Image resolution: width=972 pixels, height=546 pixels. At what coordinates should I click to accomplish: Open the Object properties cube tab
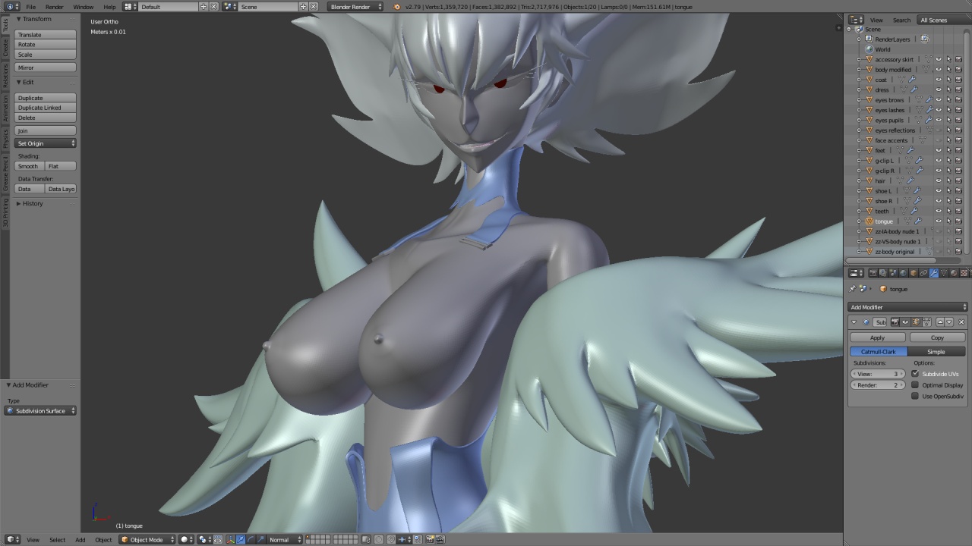(x=914, y=273)
